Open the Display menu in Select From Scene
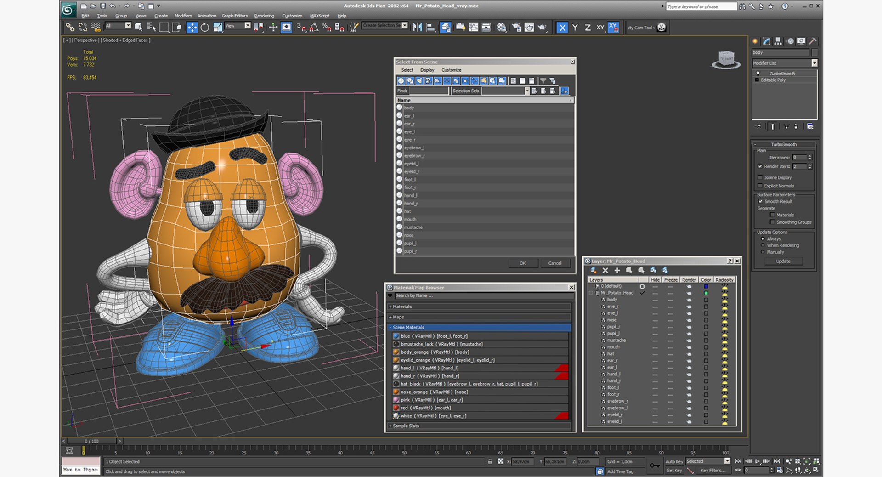 427,70
